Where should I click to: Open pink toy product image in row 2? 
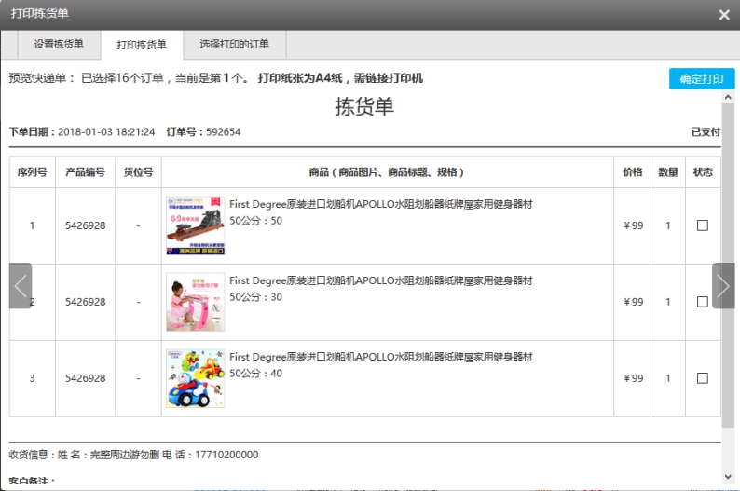click(195, 302)
